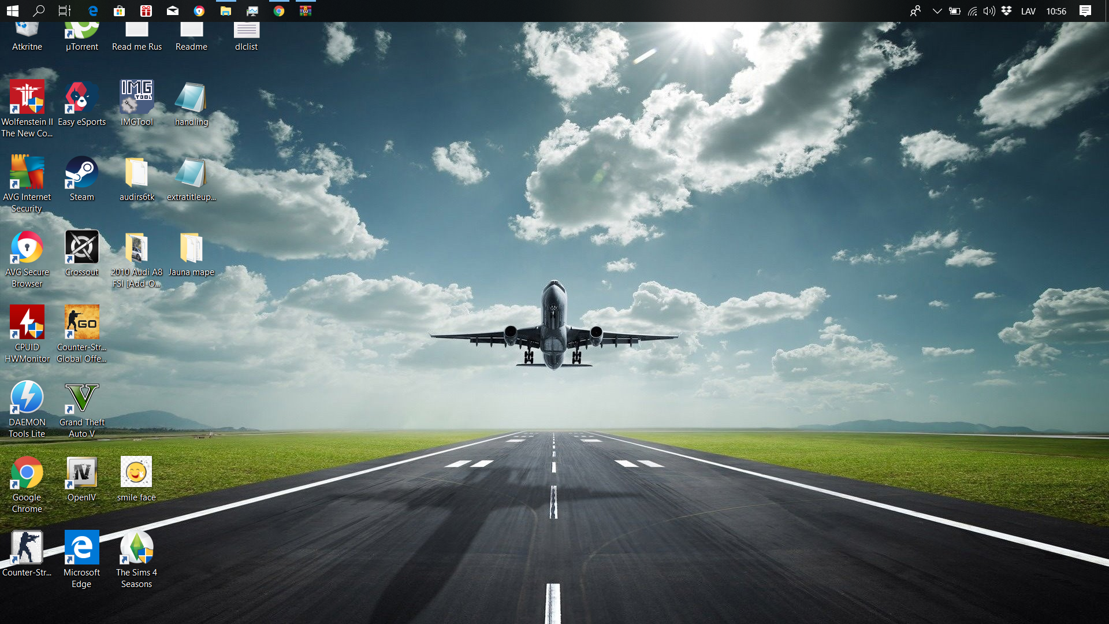Select the Steam desktop shortcut
This screenshot has width=1109, height=624.
(x=81, y=178)
